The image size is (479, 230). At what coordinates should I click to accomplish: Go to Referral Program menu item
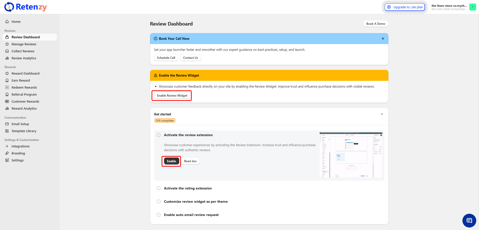tap(24, 94)
